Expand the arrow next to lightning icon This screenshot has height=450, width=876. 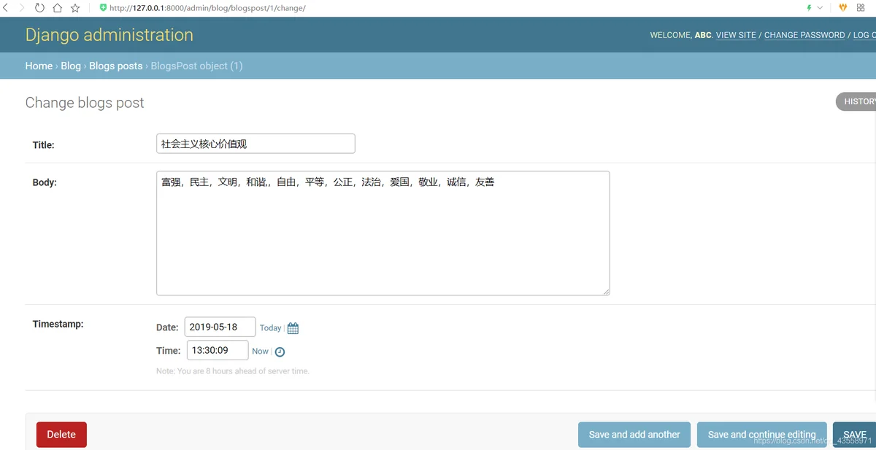tap(820, 8)
